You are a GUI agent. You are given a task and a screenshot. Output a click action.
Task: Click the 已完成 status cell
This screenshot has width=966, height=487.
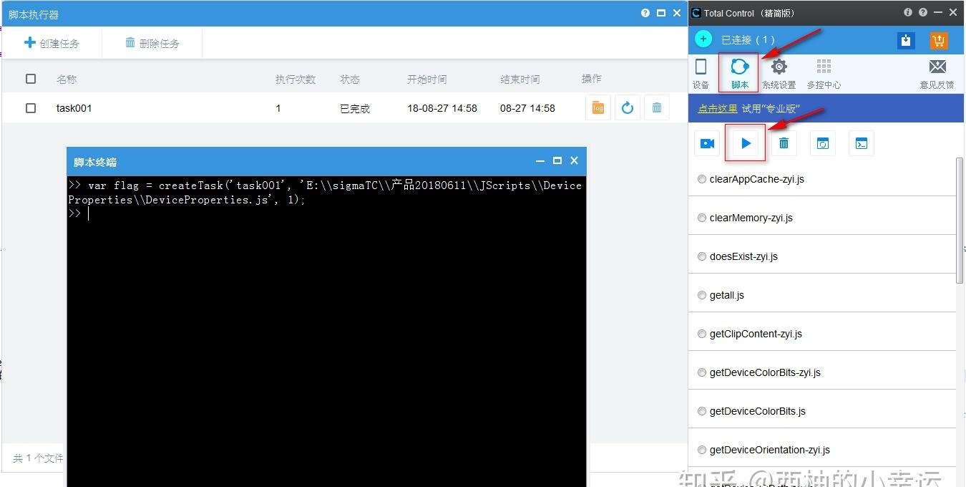coord(355,109)
